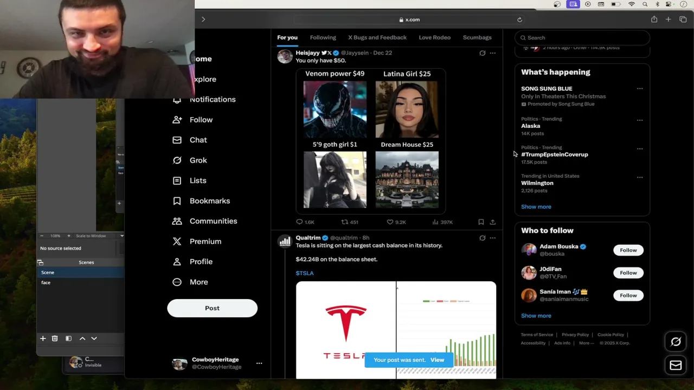Viewport: 694px width, 390px height.
Task: Go forward in Safari
Action: 203,19
